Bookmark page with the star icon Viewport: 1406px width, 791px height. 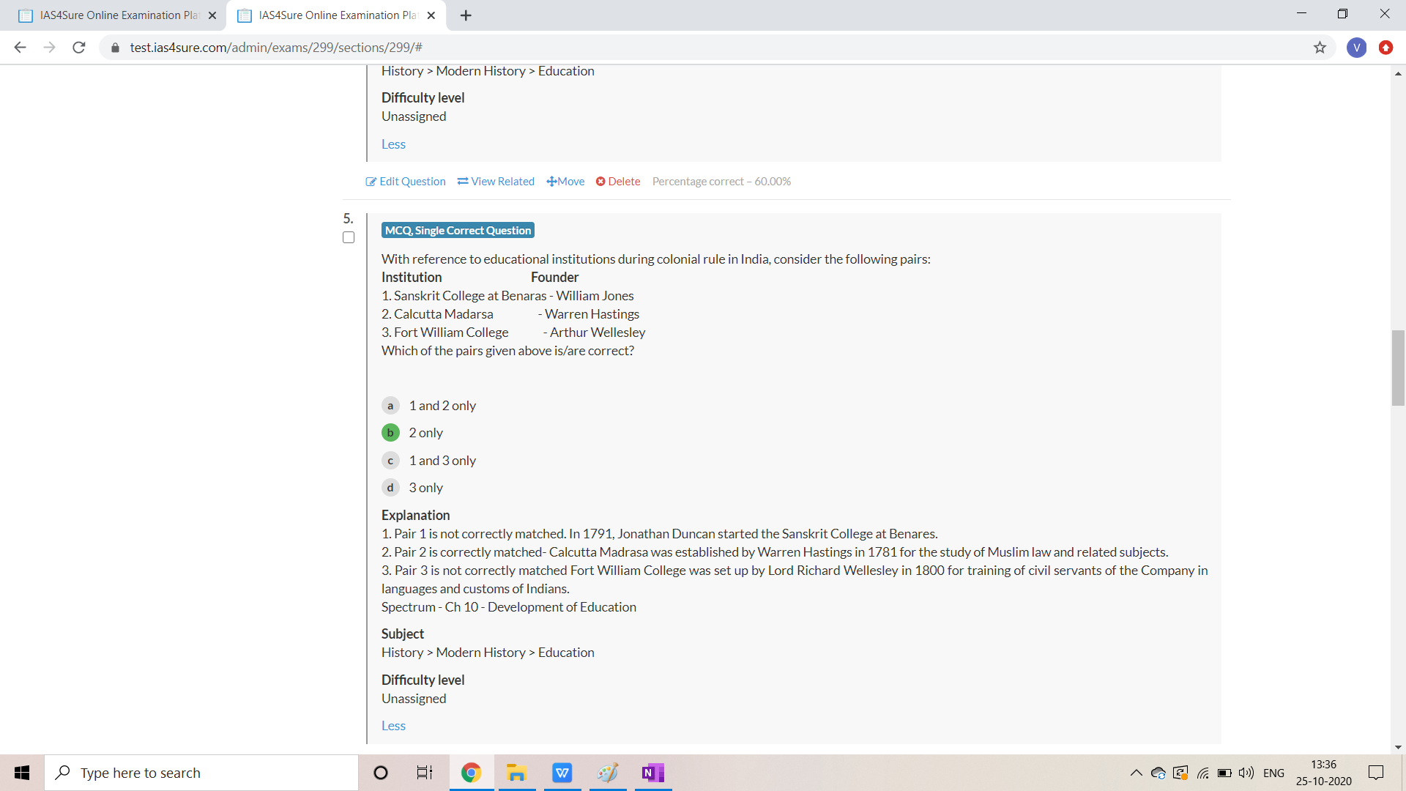pyautogui.click(x=1320, y=48)
